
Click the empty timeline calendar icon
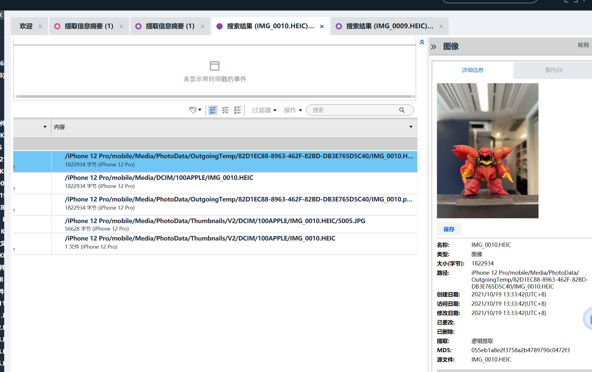click(x=215, y=66)
